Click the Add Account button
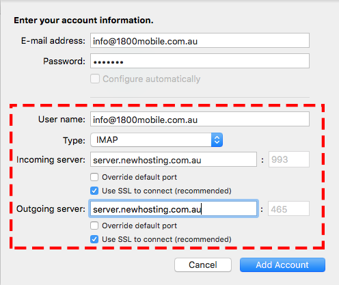The width and height of the screenshot is (339, 285). [x=282, y=264]
